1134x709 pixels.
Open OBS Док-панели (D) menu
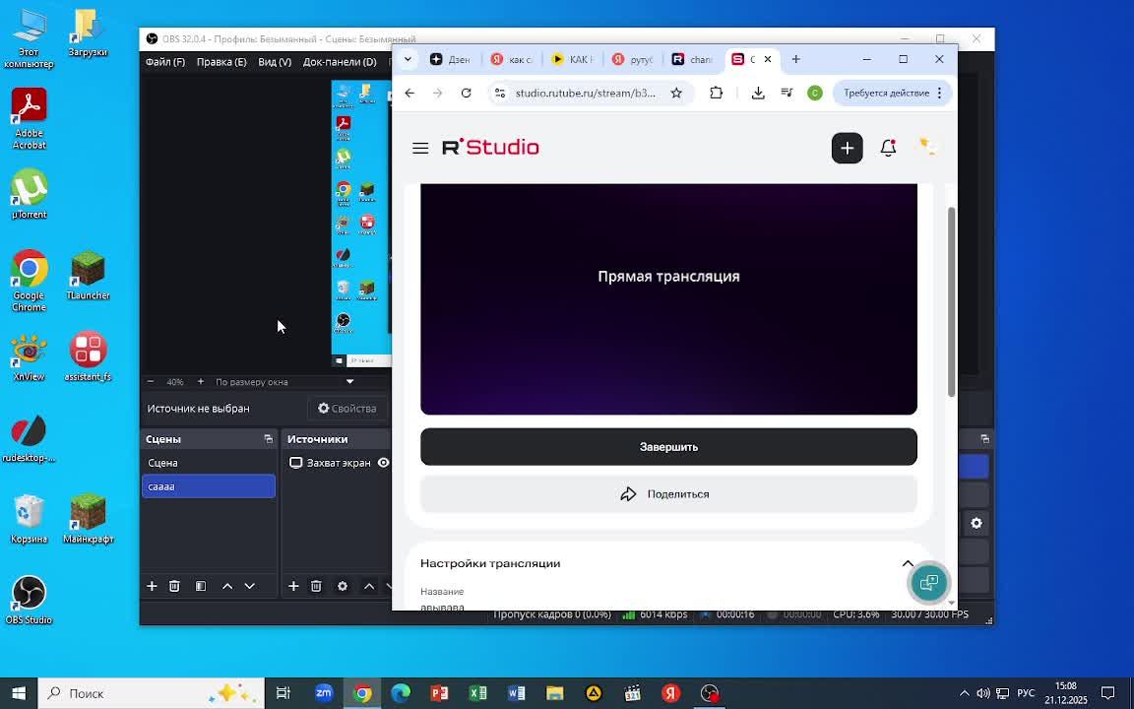[x=340, y=62]
